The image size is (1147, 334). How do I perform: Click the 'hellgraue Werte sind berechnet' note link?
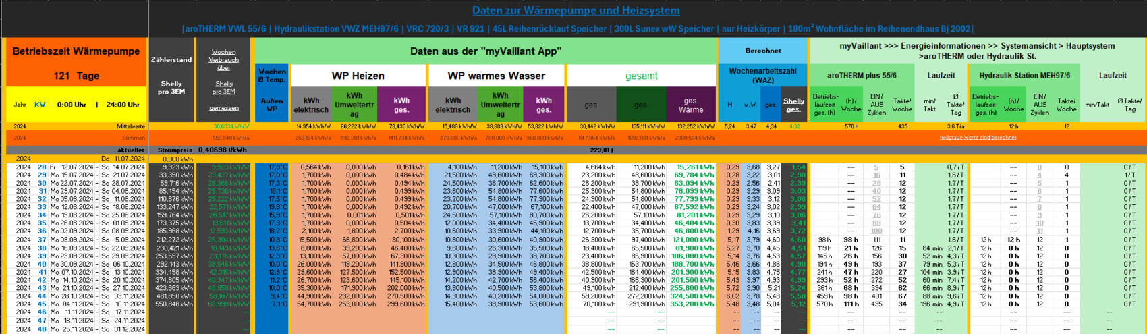(978, 138)
